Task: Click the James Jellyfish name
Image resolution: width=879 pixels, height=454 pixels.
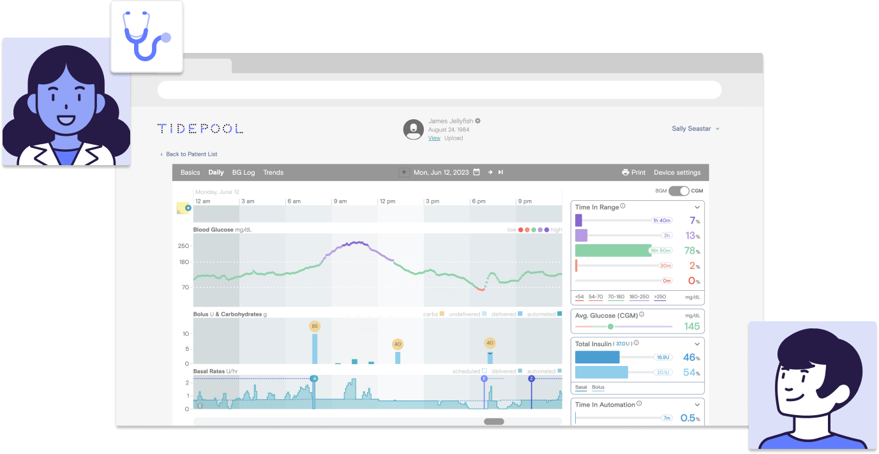Action: pos(451,121)
